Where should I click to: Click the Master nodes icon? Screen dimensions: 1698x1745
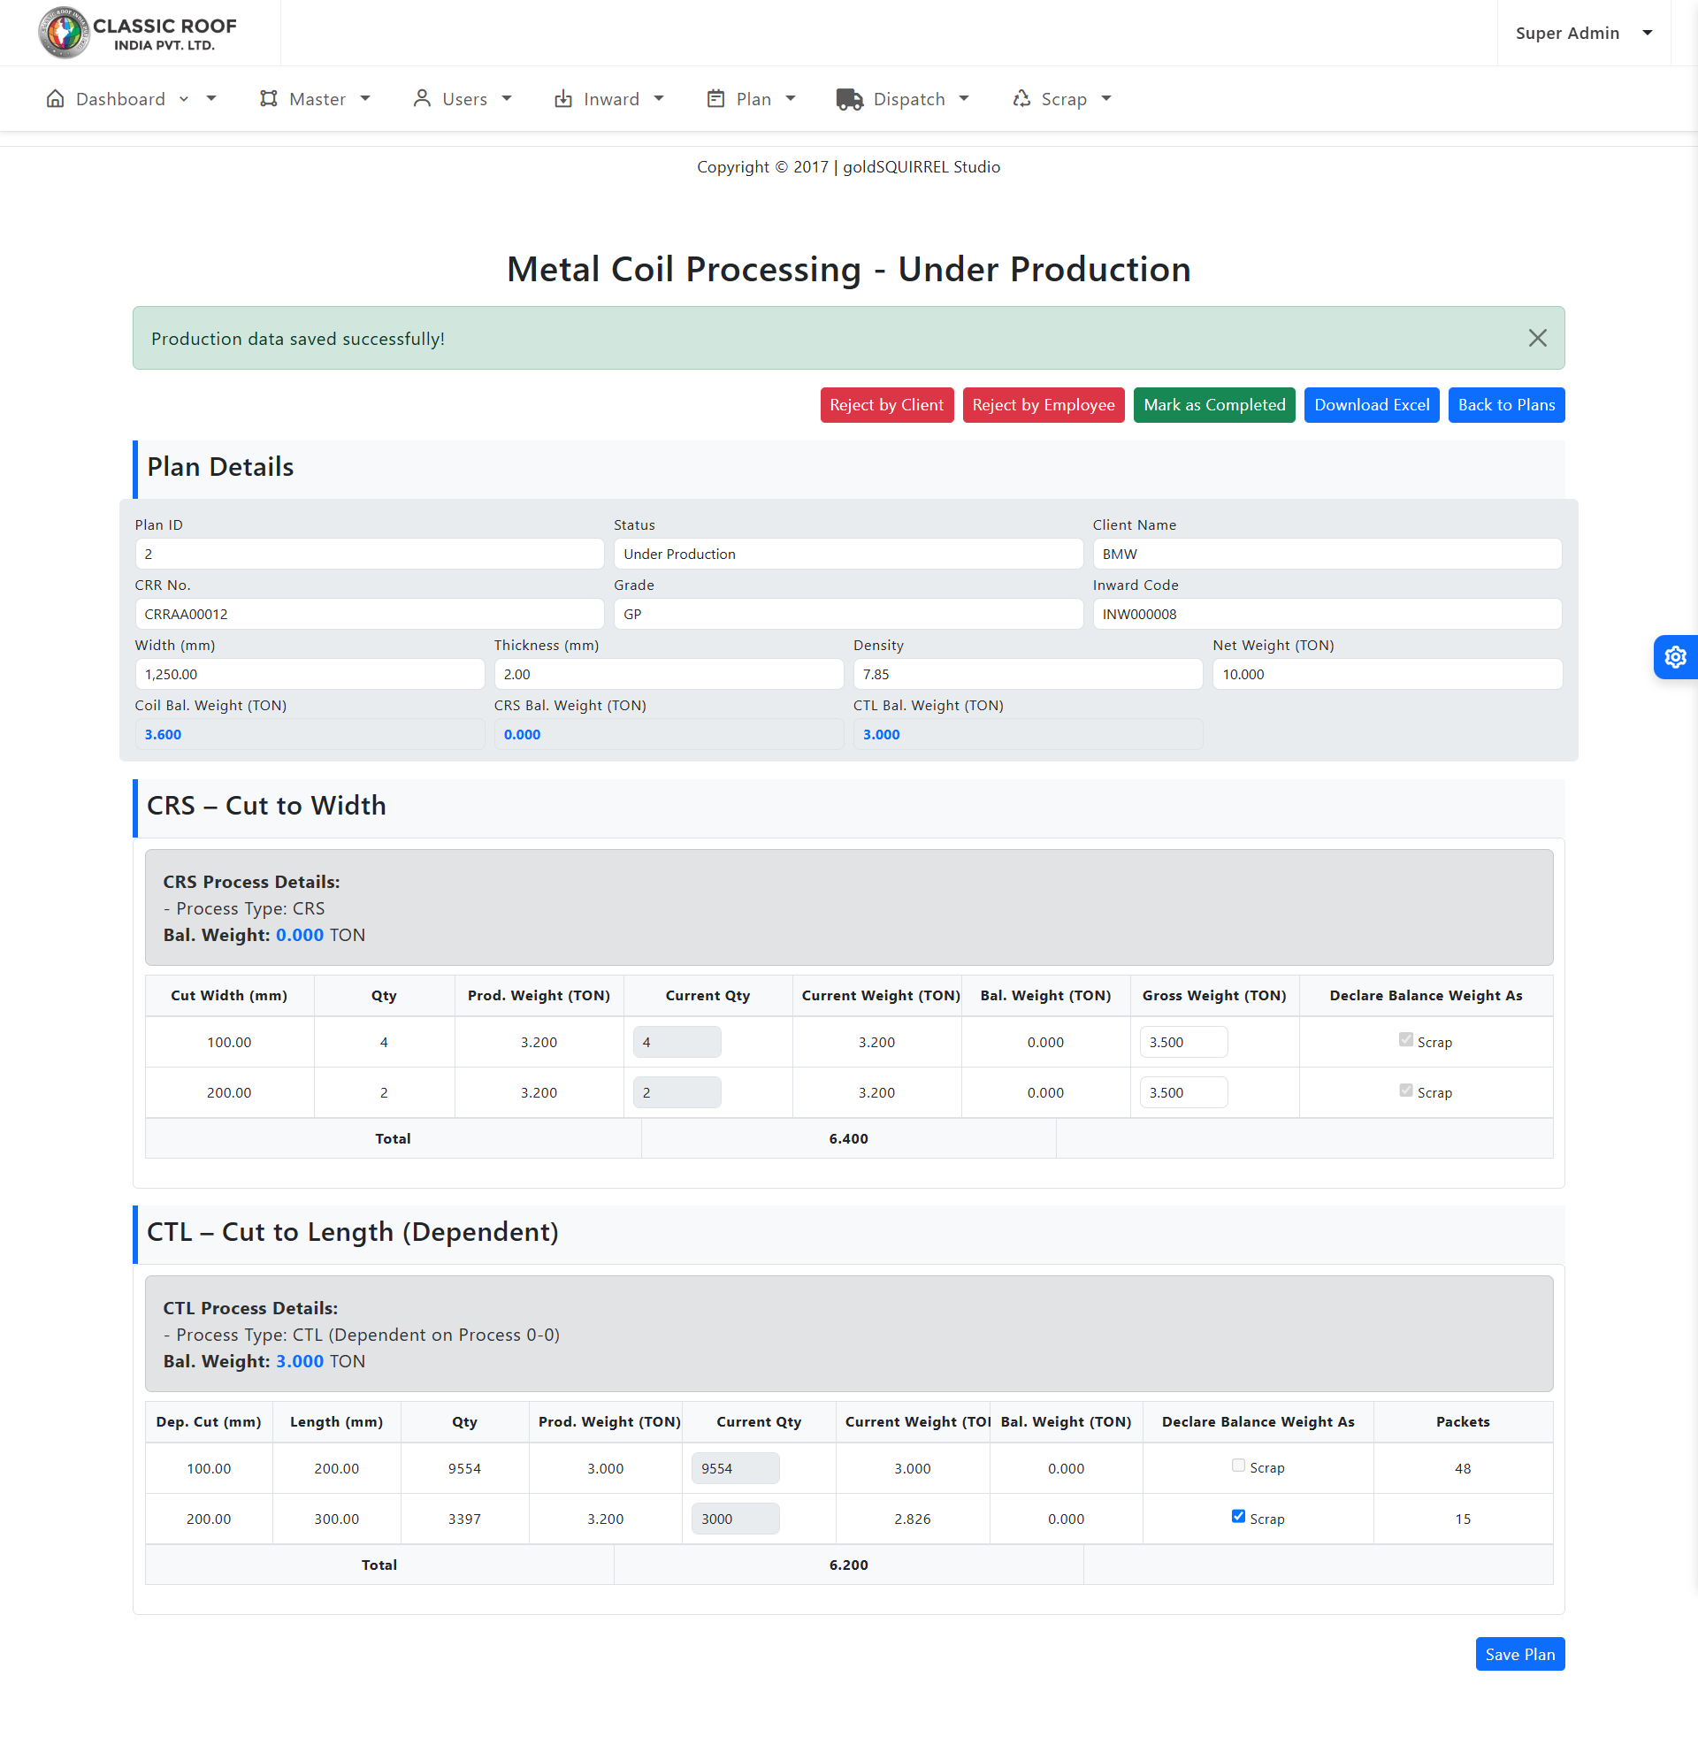click(x=269, y=99)
